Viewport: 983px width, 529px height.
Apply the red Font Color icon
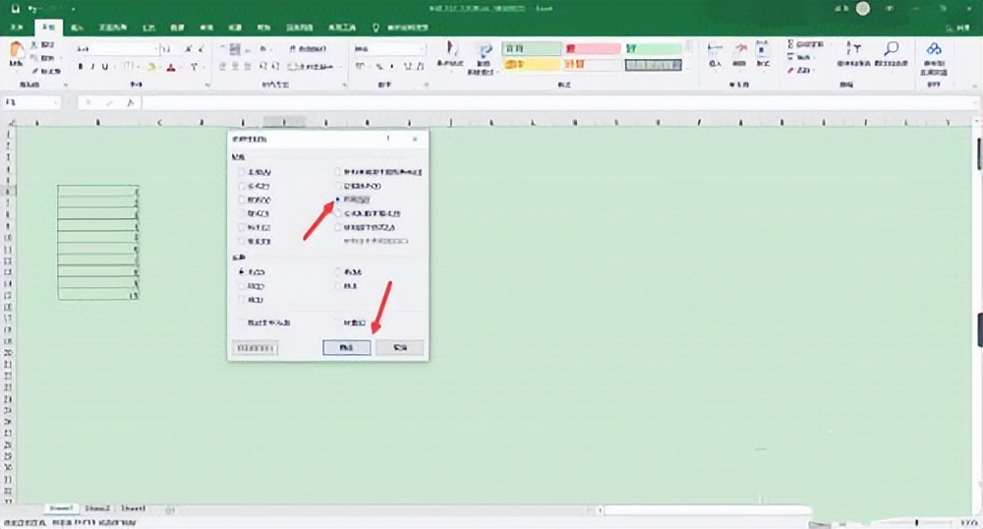(x=171, y=67)
